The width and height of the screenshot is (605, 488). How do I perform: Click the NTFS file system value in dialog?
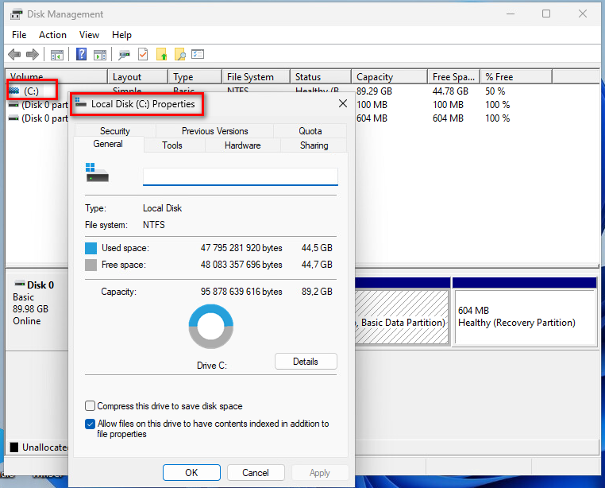(154, 225)
